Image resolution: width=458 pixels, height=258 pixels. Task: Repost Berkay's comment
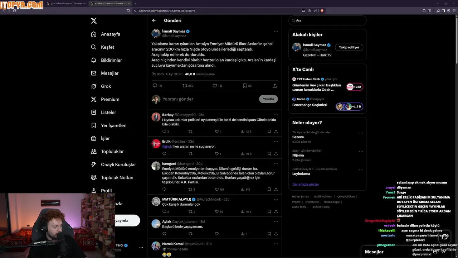point(190,132)
